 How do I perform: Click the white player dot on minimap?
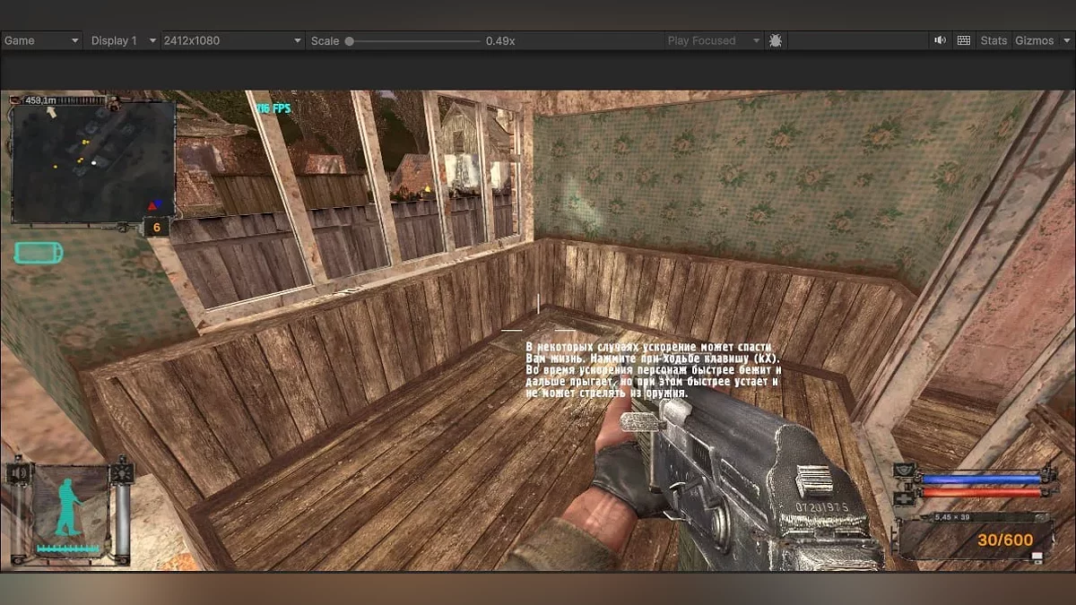coord(93,163)
